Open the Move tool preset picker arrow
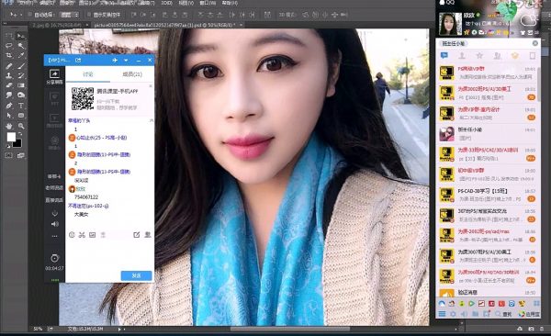Screen dimensions: 551x336 (x=21, y=15)
